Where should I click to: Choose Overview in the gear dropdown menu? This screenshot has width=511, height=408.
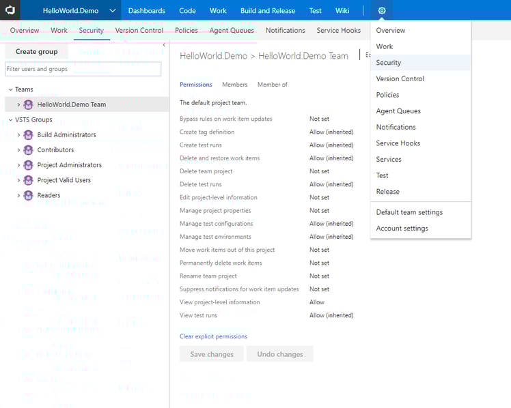tap(420, 30)
